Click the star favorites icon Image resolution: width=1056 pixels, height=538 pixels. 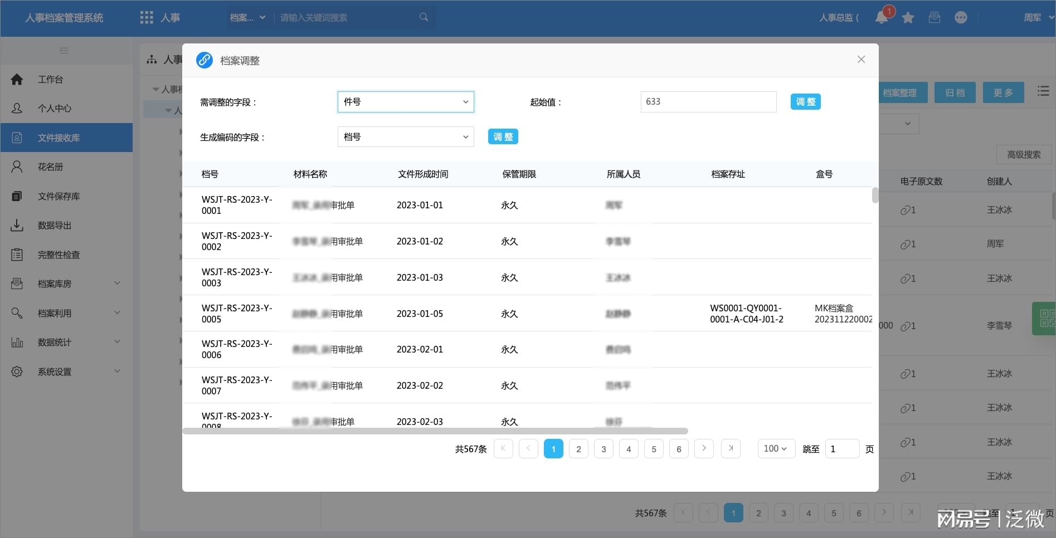point(908,18)
